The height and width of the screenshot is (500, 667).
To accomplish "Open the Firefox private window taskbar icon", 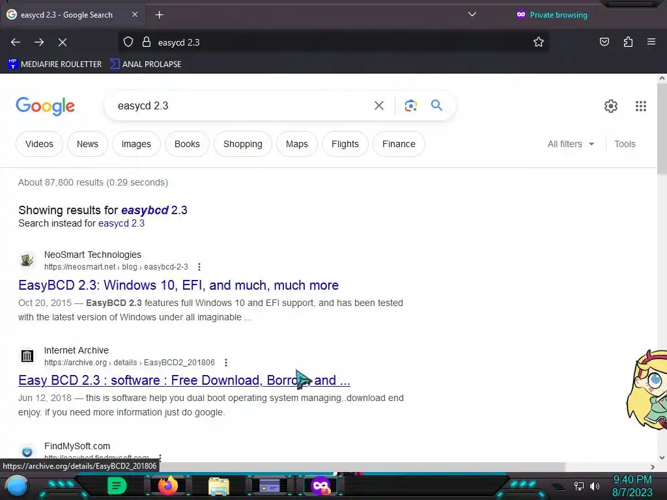I will click(x=320, y=486).
